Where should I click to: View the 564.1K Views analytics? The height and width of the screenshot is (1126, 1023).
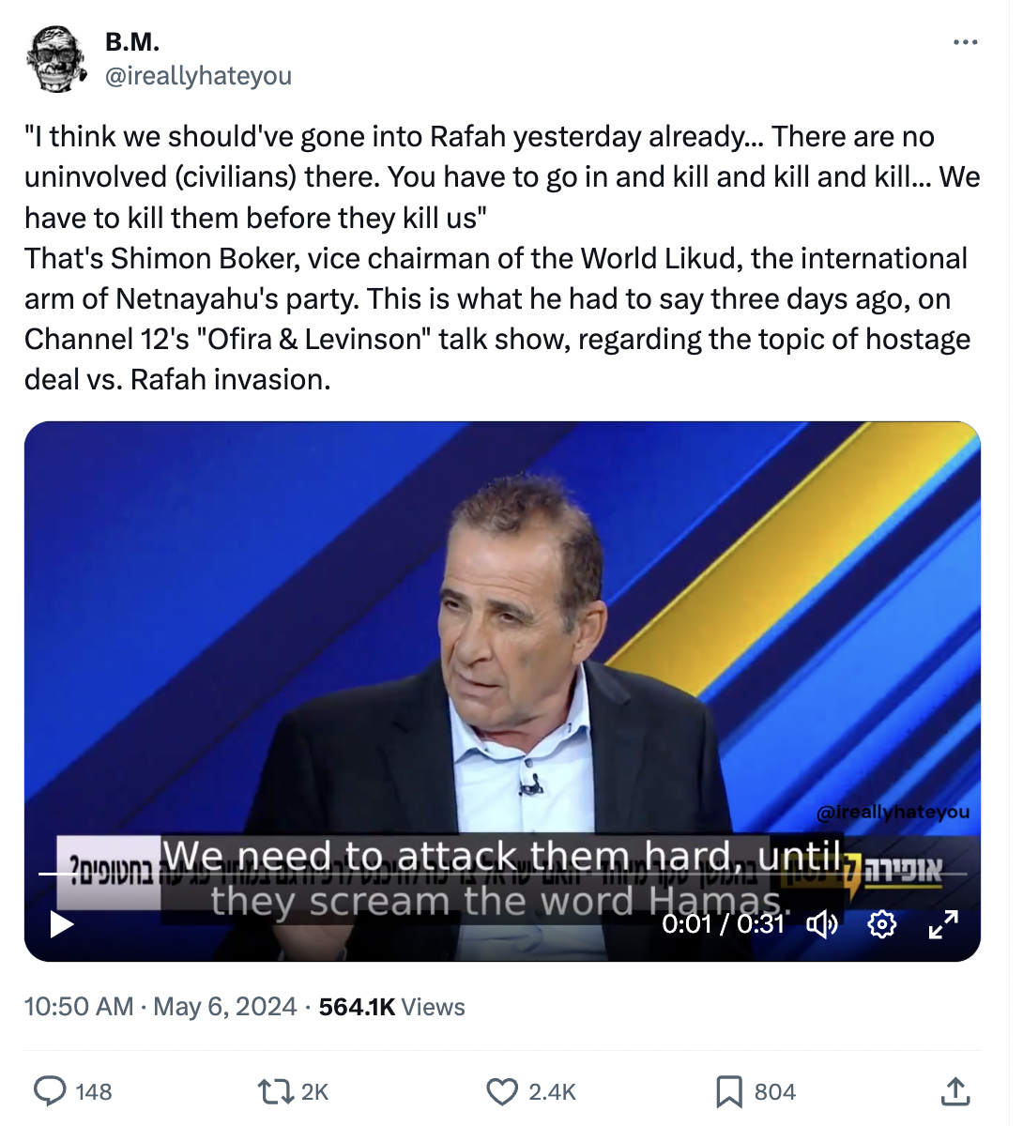click(391, 1007)
